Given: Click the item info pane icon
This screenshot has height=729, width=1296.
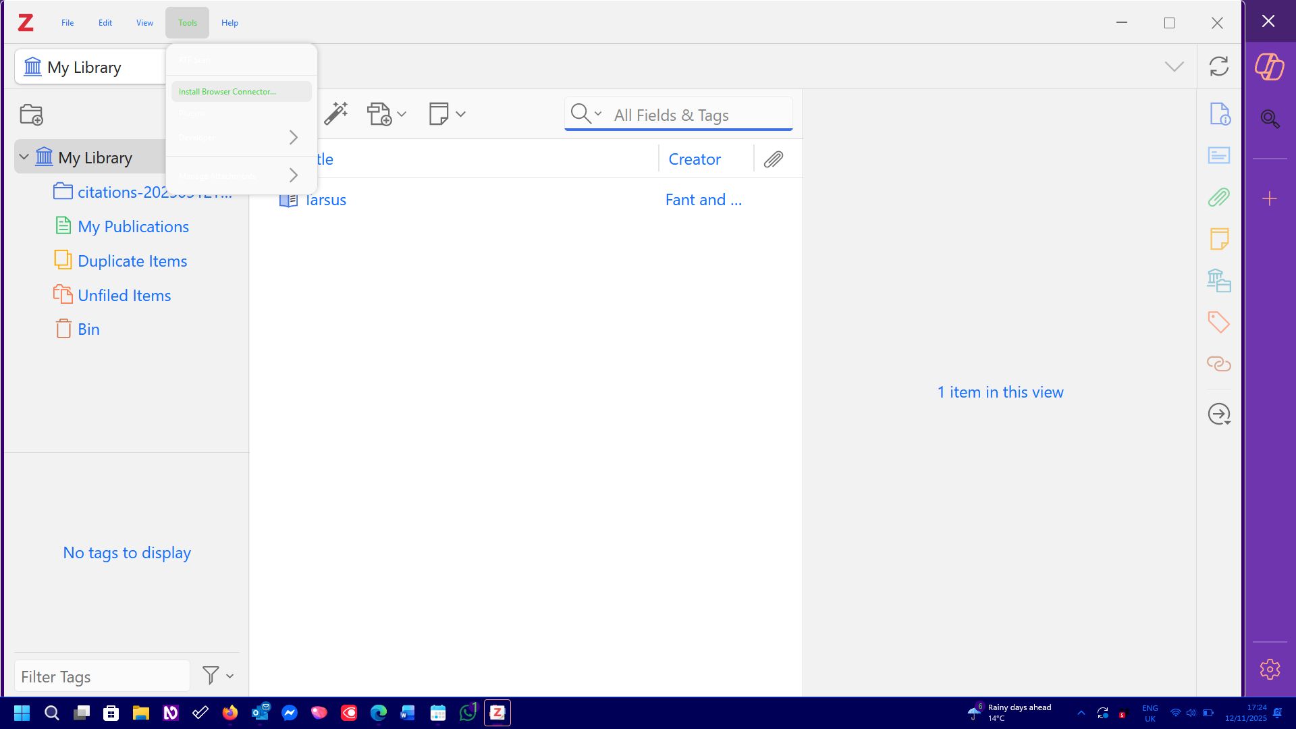Looking at the screenshot, I should click(x=1218, y=114).
